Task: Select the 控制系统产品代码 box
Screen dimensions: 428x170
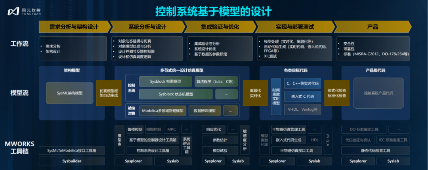Action: click(378, 93)
